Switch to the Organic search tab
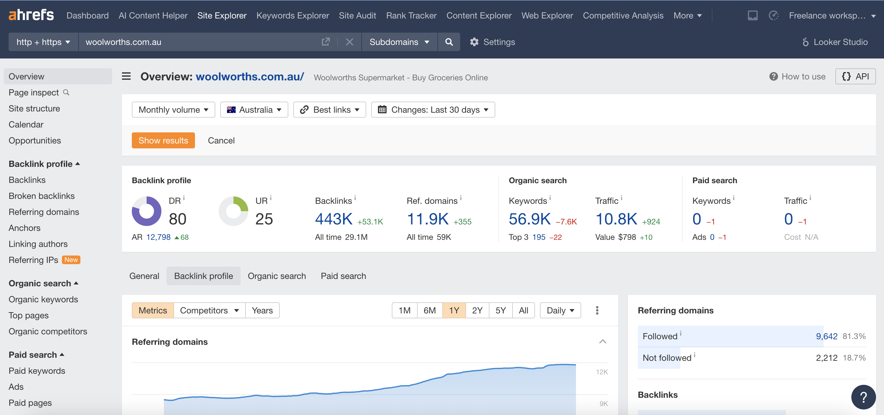 coord(277,276)
